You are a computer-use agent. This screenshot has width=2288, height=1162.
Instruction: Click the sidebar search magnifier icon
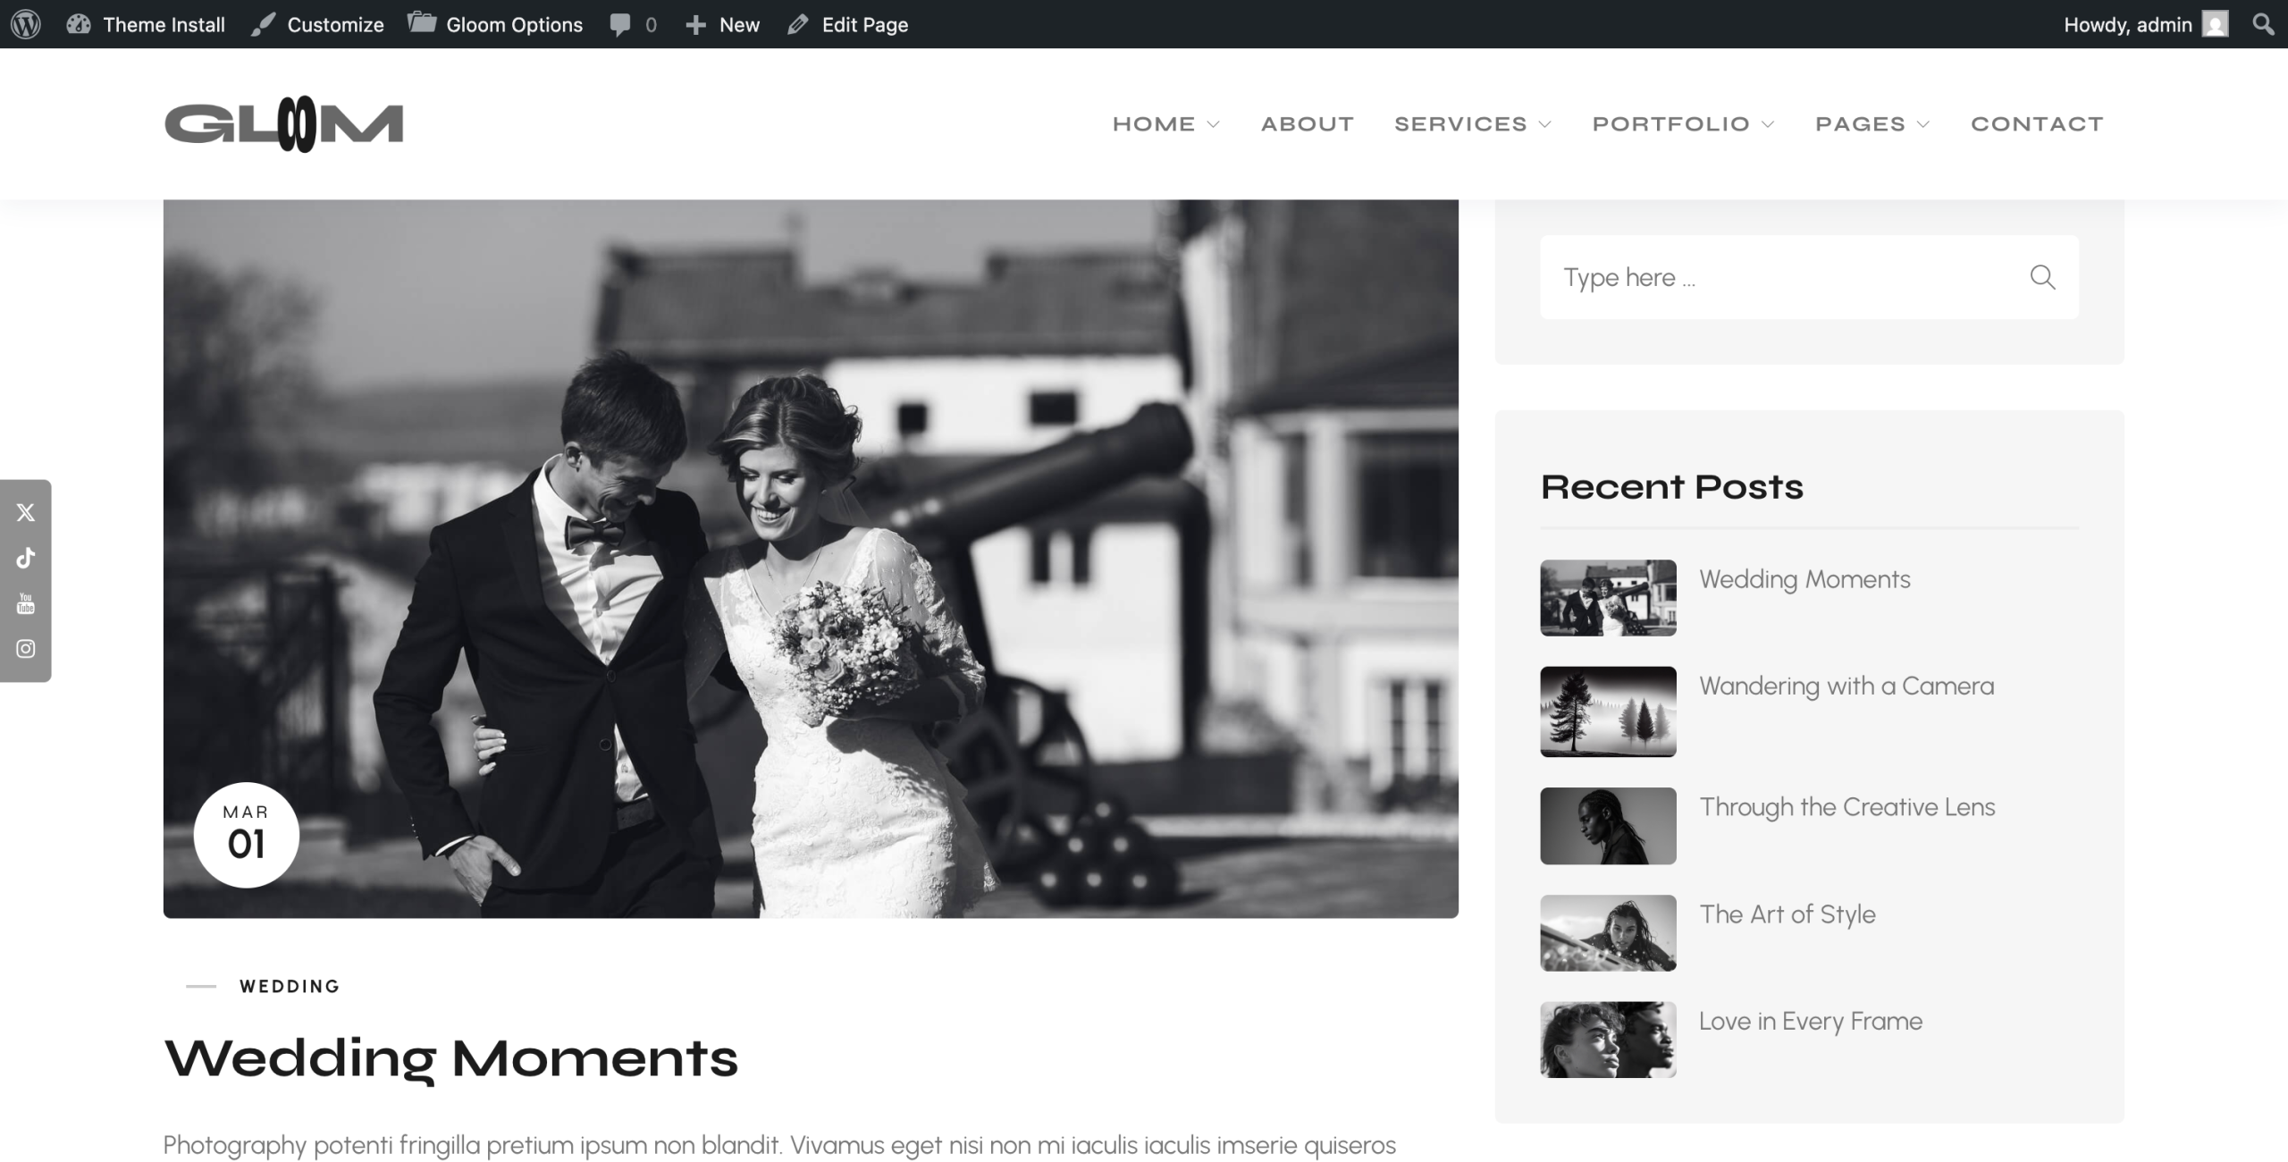(x=2043, y=277)
